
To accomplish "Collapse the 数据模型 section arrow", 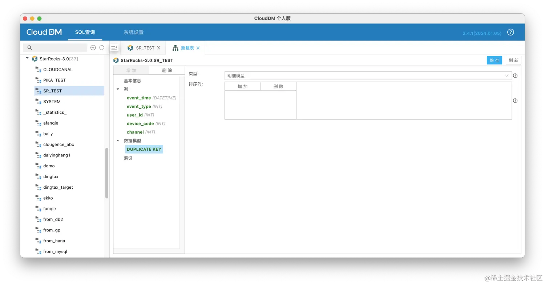I will [118, 141].
